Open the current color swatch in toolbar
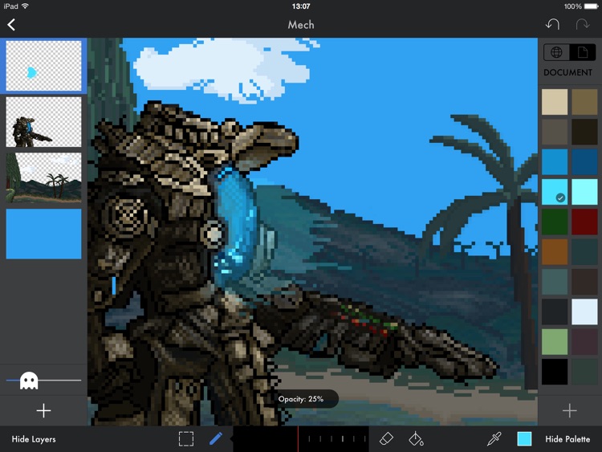 pyautogui.click(x=524, y=438)
